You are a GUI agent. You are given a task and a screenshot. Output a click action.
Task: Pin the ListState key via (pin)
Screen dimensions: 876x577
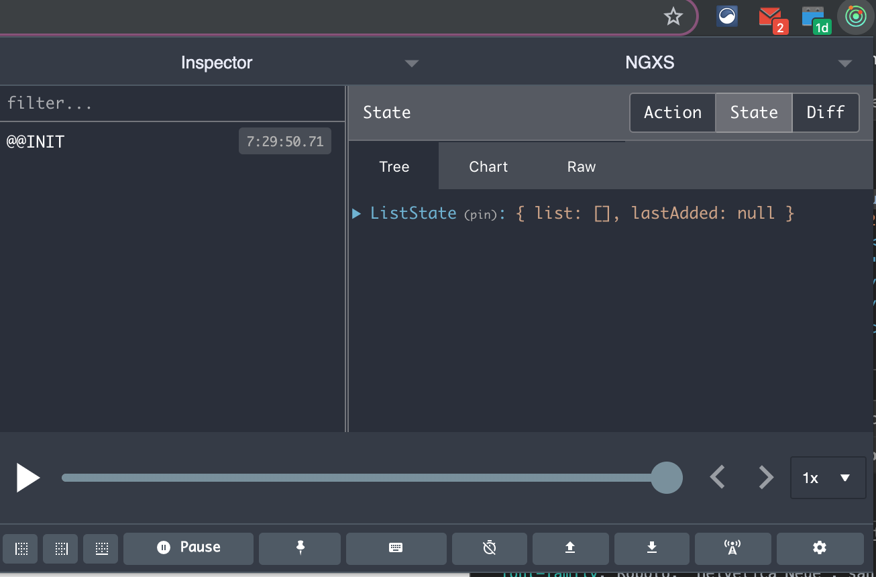480,215
